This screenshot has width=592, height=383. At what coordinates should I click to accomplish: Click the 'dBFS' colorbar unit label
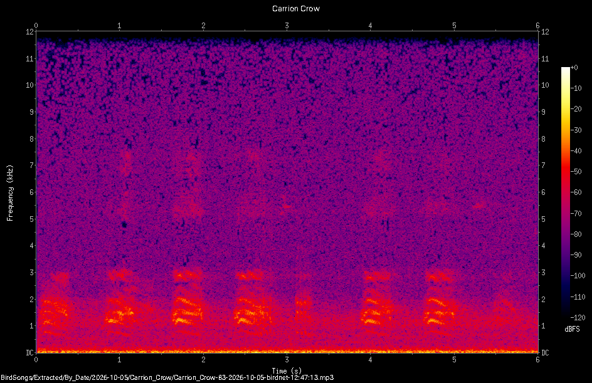point(572,329)
